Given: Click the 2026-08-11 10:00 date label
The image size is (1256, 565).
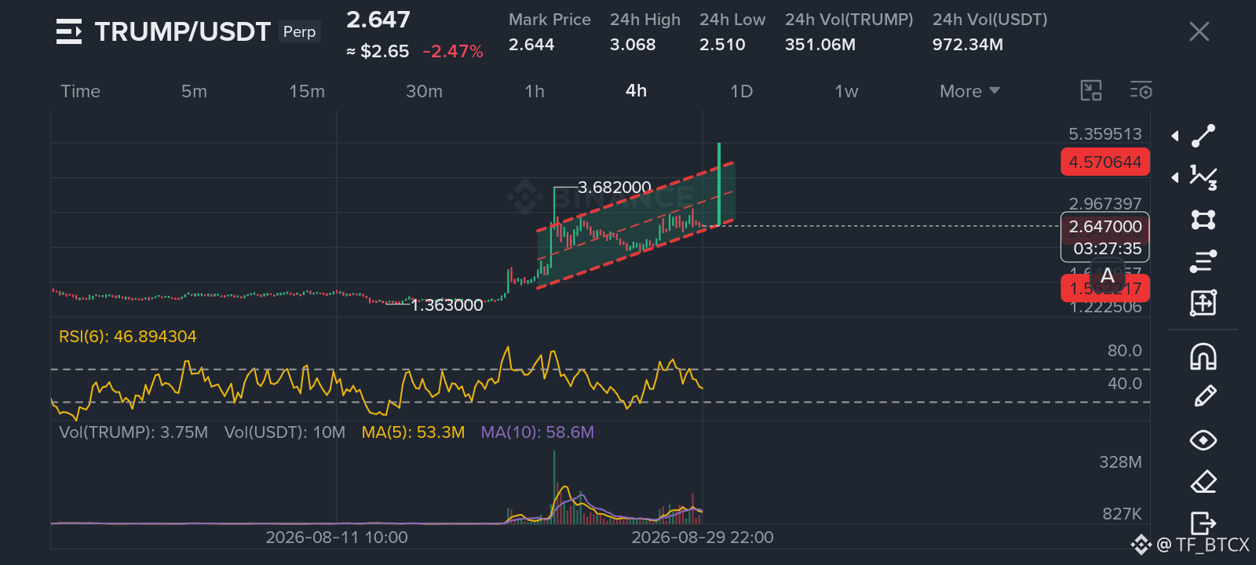Looking at the screenshot, I should click(337, 538).
